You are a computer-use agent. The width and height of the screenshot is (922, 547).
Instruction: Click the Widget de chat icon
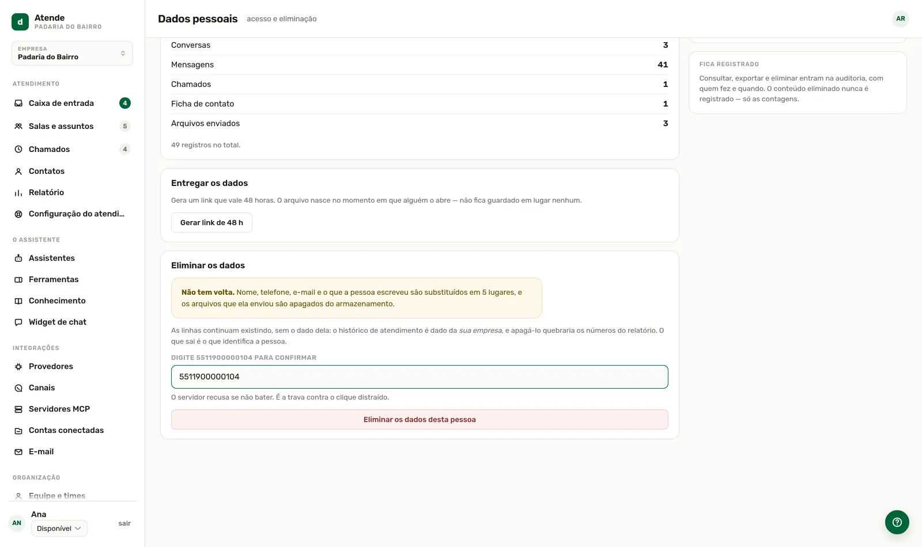[18, 322]
